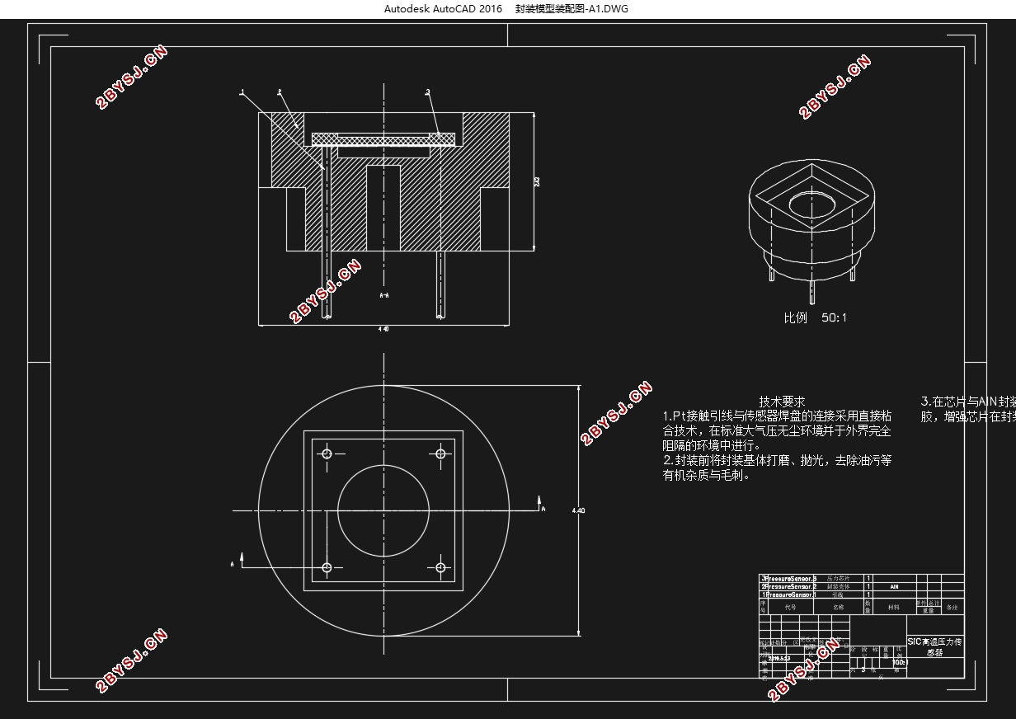The height and width of the screenshot is (719, 1016).
Task: Select technical requirement 2 text about 打磨、抛光
Action: pyautogui.click(x=777, y=468)
